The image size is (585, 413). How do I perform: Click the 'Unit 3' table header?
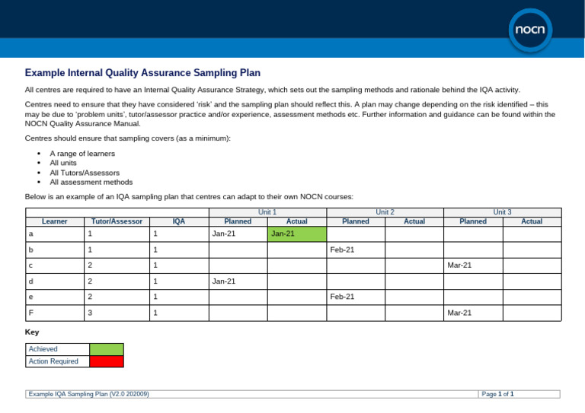[503, 212]
